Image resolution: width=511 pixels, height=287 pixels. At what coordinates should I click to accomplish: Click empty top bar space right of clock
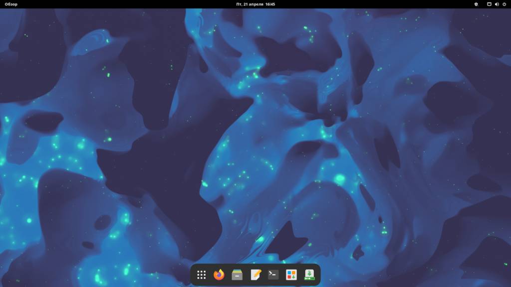click(x=374, y=4)
